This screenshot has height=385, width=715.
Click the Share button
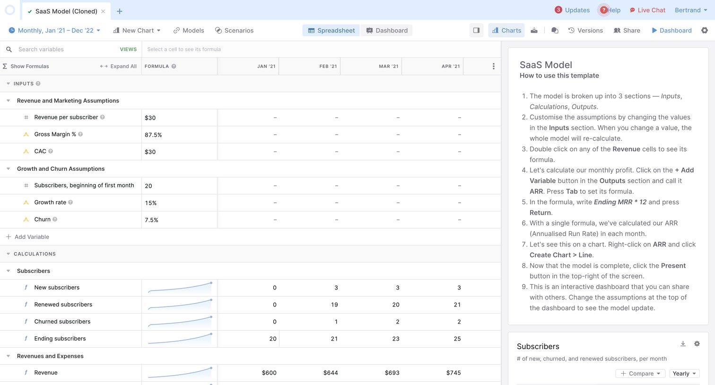pos(627,30)
